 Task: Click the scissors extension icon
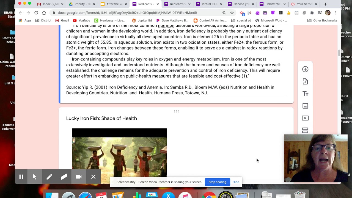pyautogui.click(x=249, y=13)
